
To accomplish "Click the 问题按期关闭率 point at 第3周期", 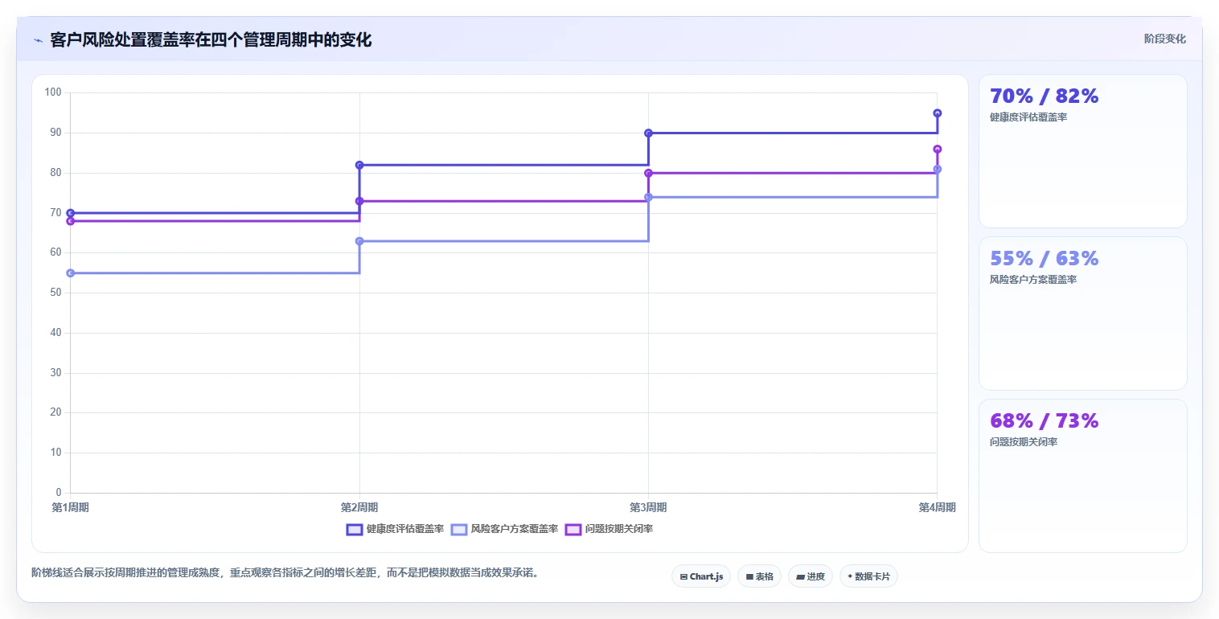I will 648,173.
